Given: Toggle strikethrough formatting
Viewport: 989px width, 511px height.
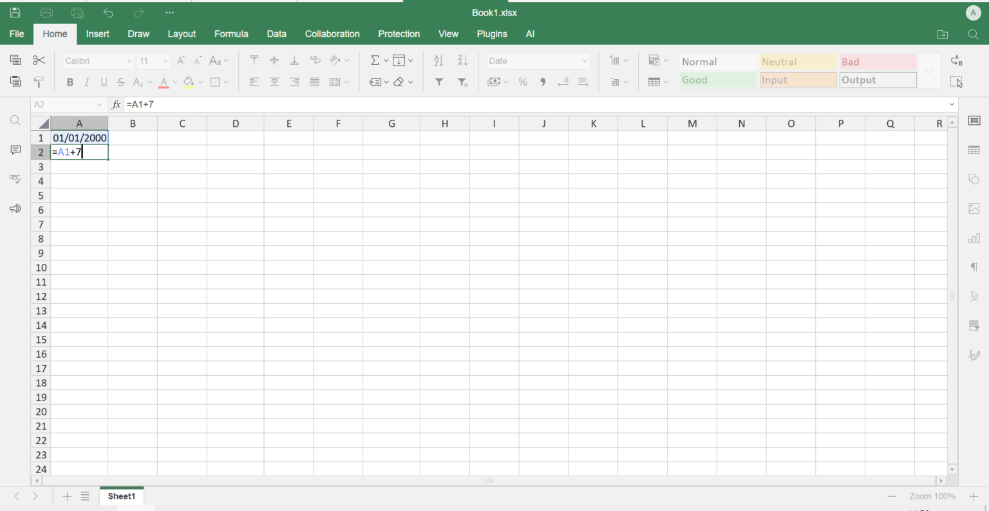Looking at the screenshot, I should [120, 82].
